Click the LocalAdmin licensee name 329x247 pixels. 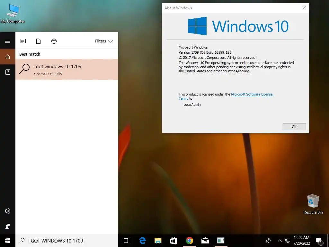coord(192,105)
